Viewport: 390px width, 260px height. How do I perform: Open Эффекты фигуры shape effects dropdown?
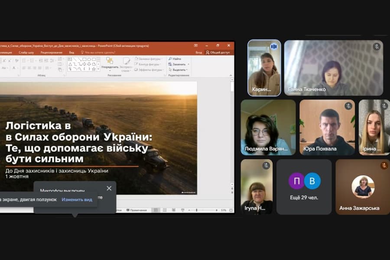(149, 70)
